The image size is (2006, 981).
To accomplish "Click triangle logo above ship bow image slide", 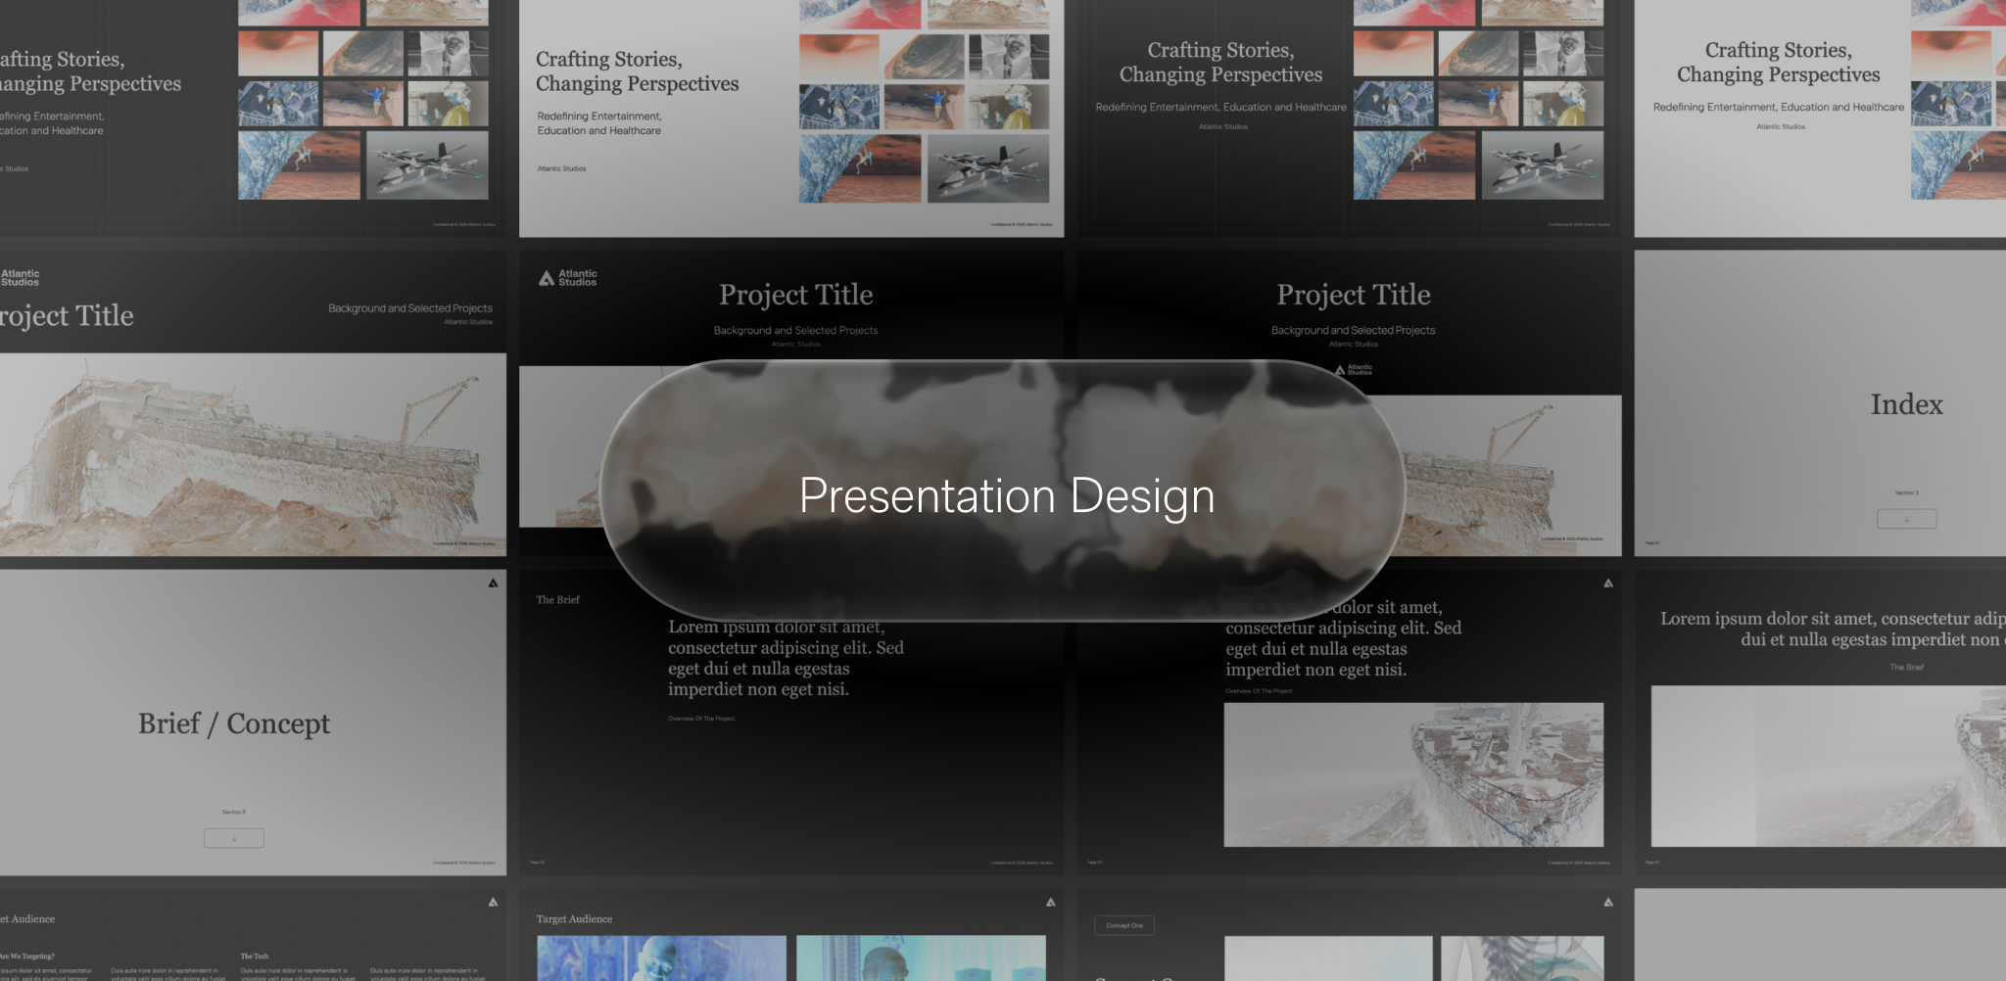I will click(1608, 583).
